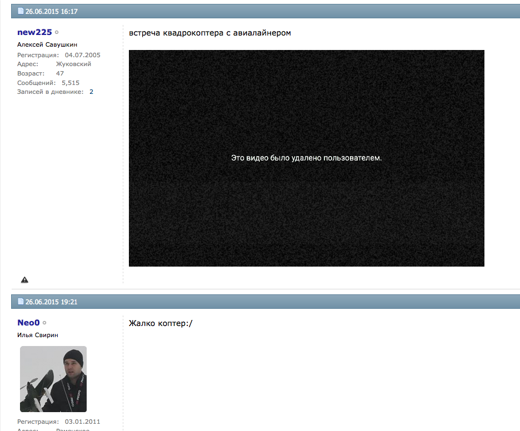Click the name 'Илья Свирин'
Image resolution: width=520 pixels, height=431 pixels.
[38, 335]
